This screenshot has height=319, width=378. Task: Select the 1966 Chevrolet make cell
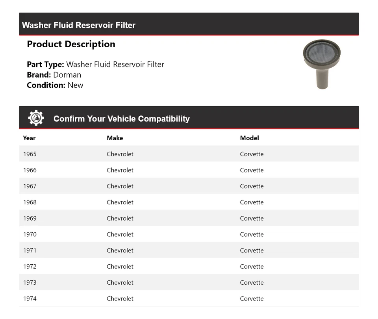pyautogui.click(x=120, y=170)
